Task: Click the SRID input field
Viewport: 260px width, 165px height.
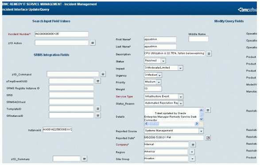Action: coord(71,95)
